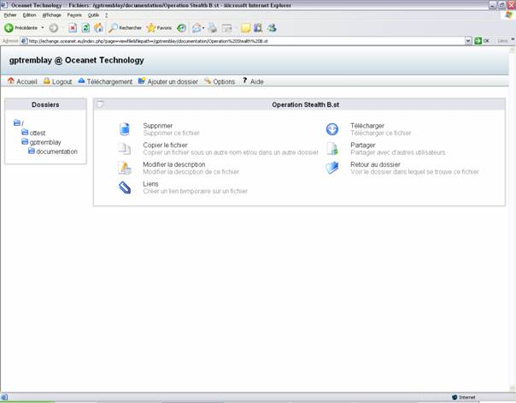The image size is (516, 403).
Task: Click inside the address URL field
Action: pos(243,41)
